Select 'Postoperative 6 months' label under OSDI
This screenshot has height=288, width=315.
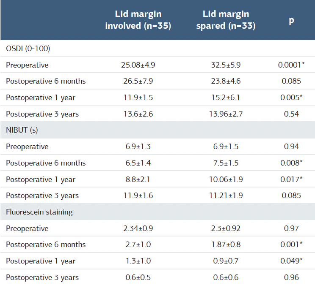(46, 81)
